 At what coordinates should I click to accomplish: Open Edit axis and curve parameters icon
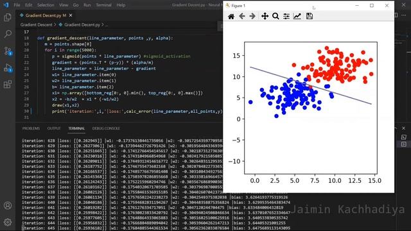click(x=297, y=16)
